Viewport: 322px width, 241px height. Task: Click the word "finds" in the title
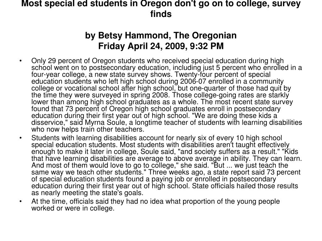(161, 14)
